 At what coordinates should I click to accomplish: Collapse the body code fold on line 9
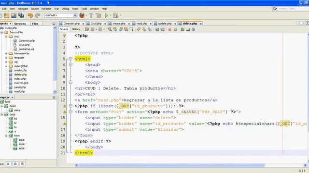tap(70, 82)
